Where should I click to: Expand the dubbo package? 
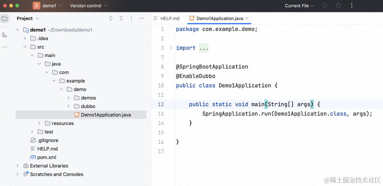[69, 106]
